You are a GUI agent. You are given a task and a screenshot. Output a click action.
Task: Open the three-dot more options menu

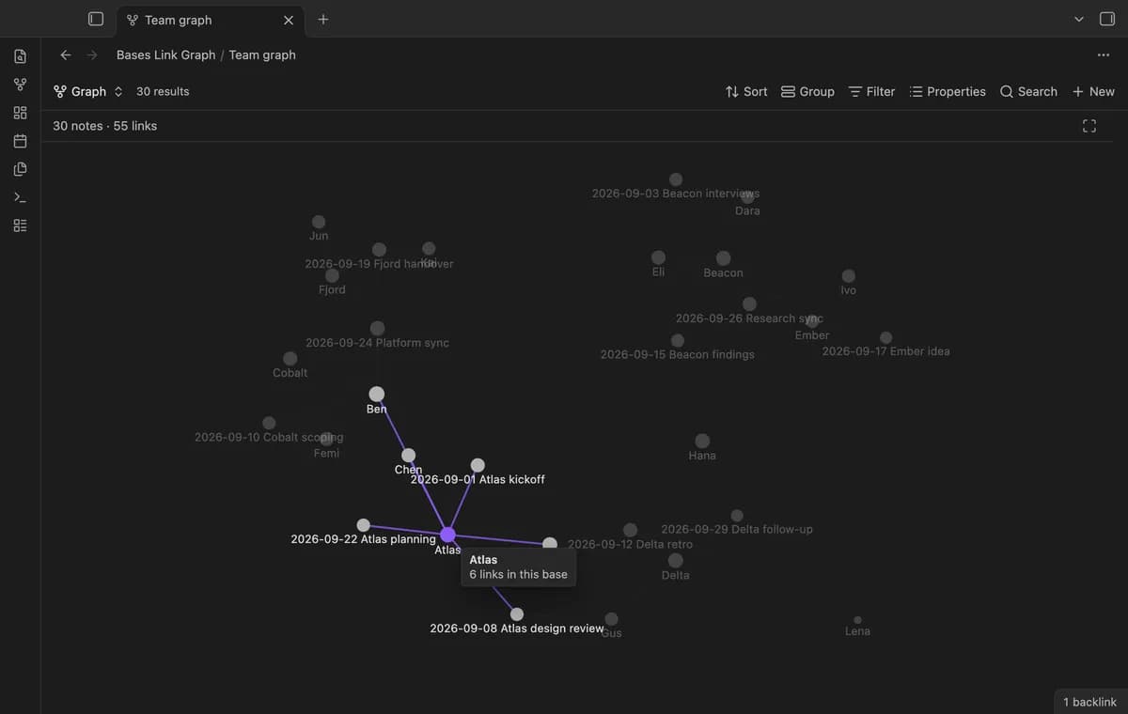1104,54
